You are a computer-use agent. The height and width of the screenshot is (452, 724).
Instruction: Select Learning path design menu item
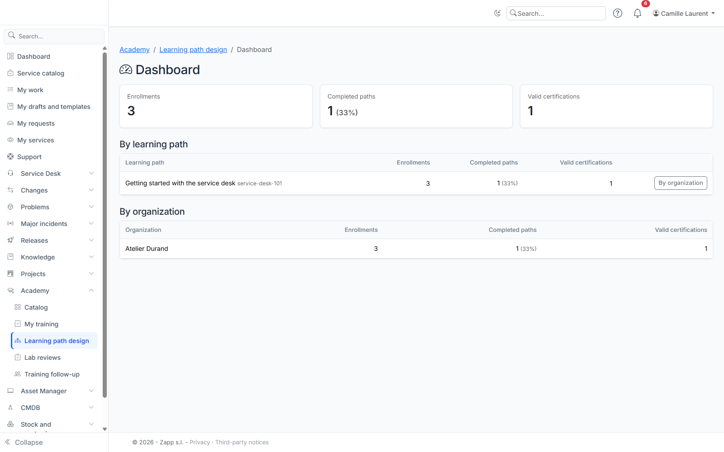click(54, 341)
